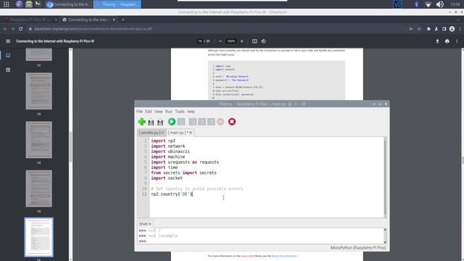Open a new tab in Chromium

click(123, 20)
